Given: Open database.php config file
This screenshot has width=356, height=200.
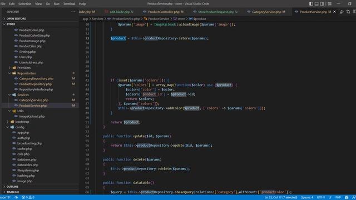Looking at the screenshot, I should pos(27,159).
